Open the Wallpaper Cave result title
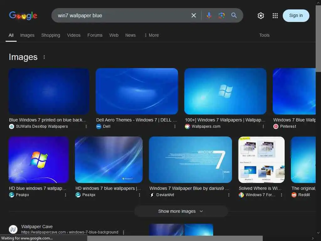 [x=37, y=227]
